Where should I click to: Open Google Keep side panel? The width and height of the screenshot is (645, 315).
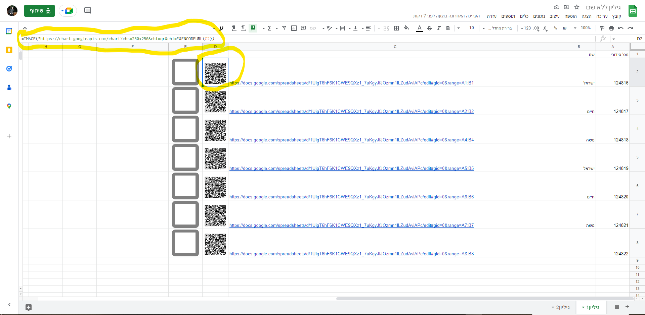tap(9, 50)
